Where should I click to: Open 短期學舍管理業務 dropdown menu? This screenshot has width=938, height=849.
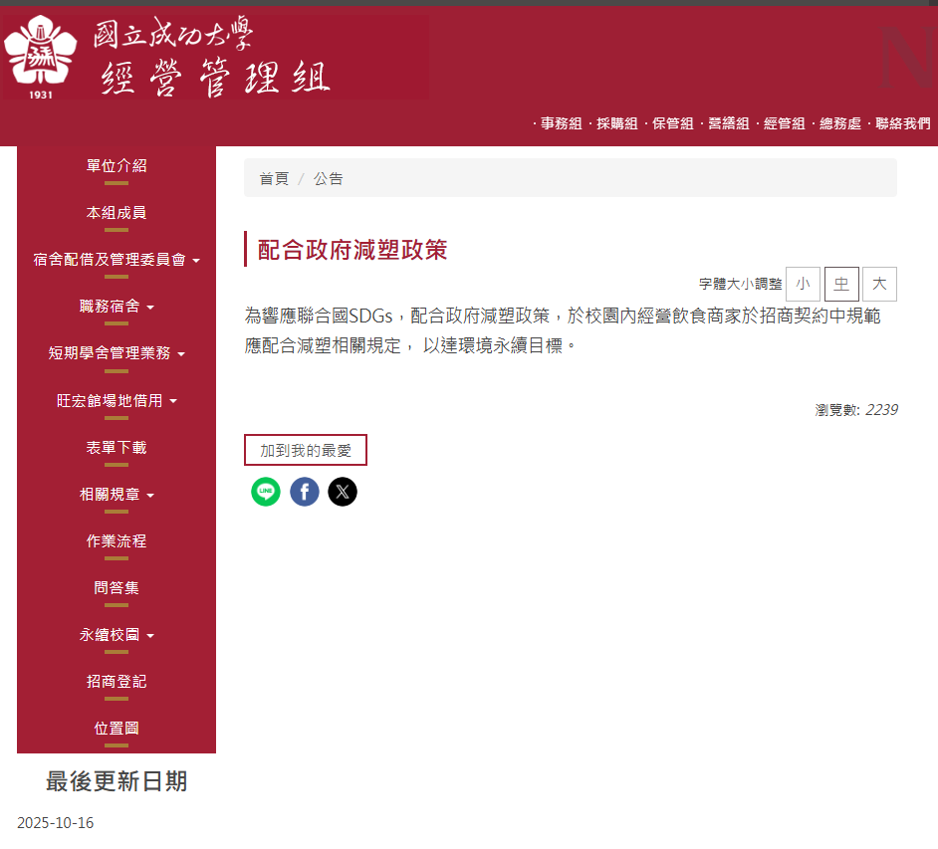pyautogui.click(x=117, y=353)
